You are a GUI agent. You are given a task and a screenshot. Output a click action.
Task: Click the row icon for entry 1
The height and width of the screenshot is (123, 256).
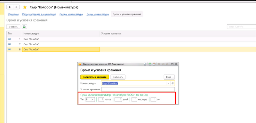[x=9, y=39]
